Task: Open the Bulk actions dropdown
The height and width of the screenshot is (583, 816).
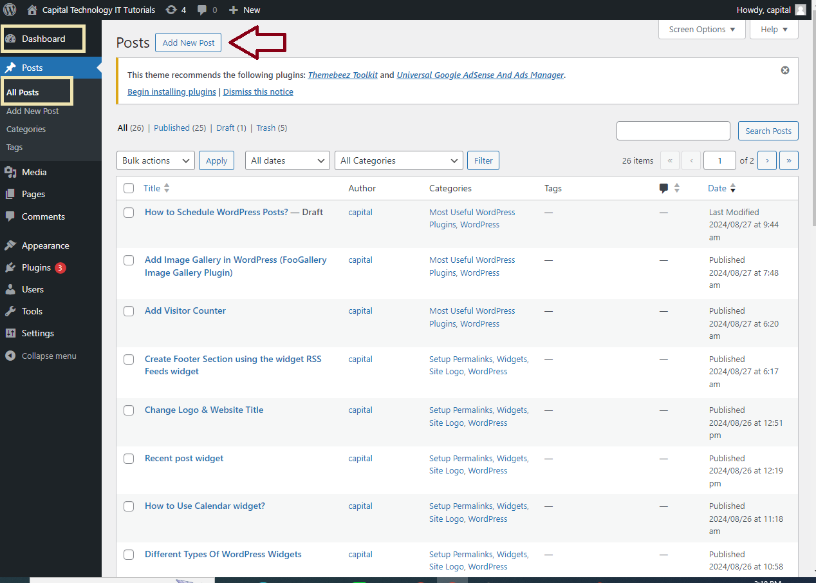Action: 155,160
